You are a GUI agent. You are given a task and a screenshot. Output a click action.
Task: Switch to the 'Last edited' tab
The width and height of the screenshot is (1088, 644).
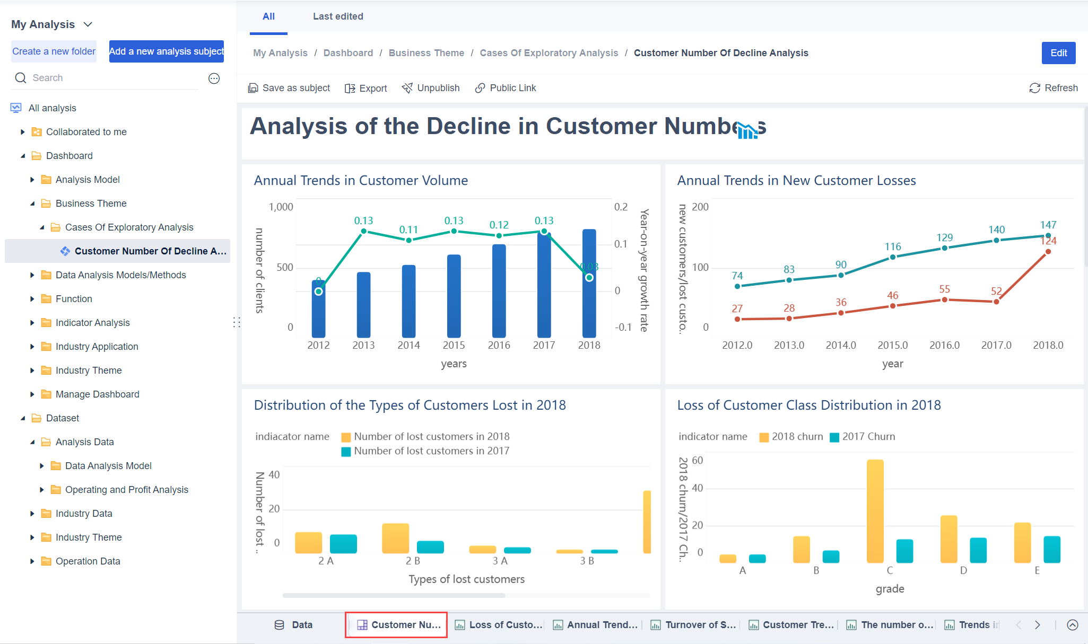(338, 16)
